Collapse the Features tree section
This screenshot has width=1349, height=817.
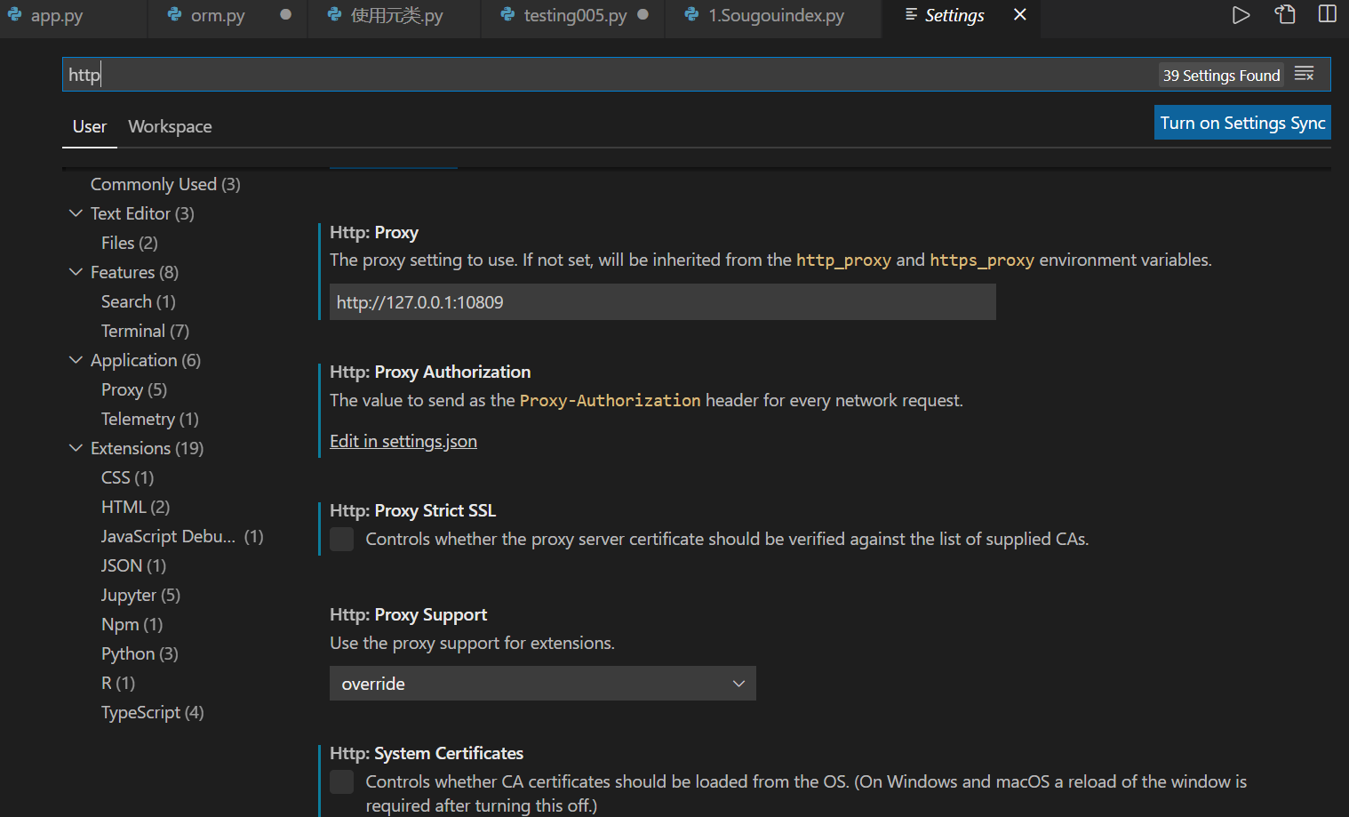[76, 272]
